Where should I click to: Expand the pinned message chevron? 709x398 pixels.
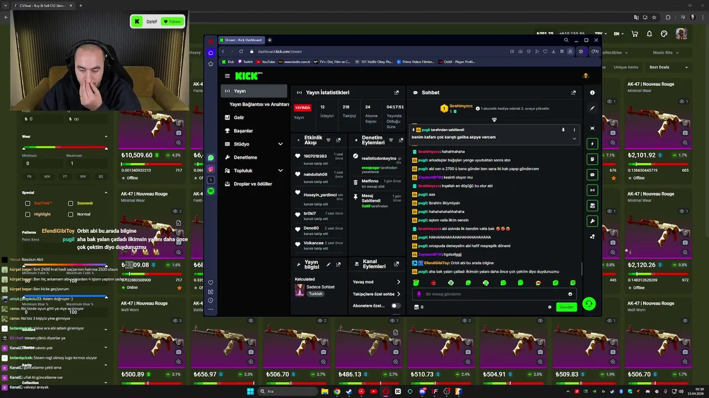click(x=574, y=139)
